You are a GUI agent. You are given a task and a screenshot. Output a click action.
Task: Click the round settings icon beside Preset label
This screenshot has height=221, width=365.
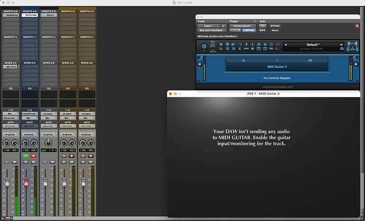255,21
